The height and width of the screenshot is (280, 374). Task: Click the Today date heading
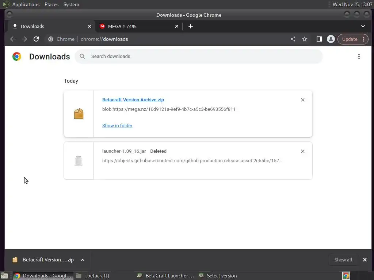71,81
